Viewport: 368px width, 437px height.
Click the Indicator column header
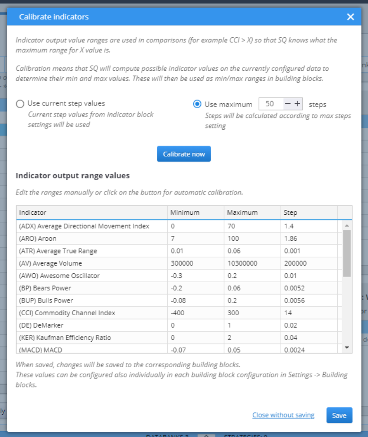[x=92, y=213]
